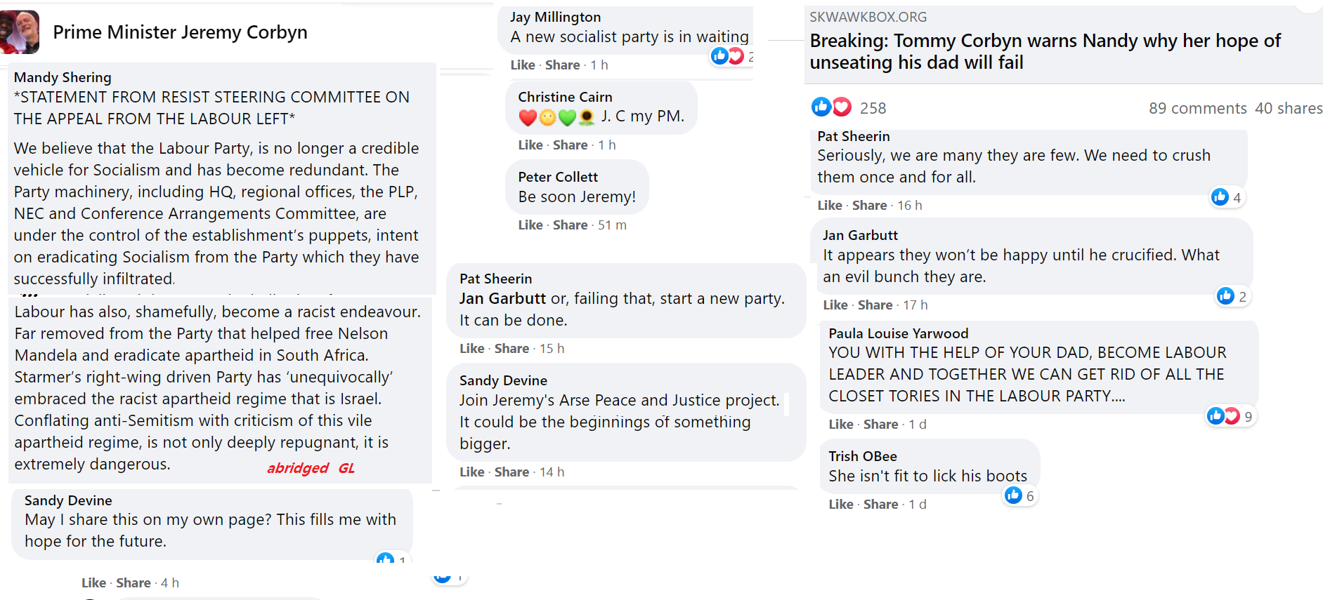1323x600 pixels.
Task: Click the like icon on Sandy Devine's share request
Action: (385, 559)
